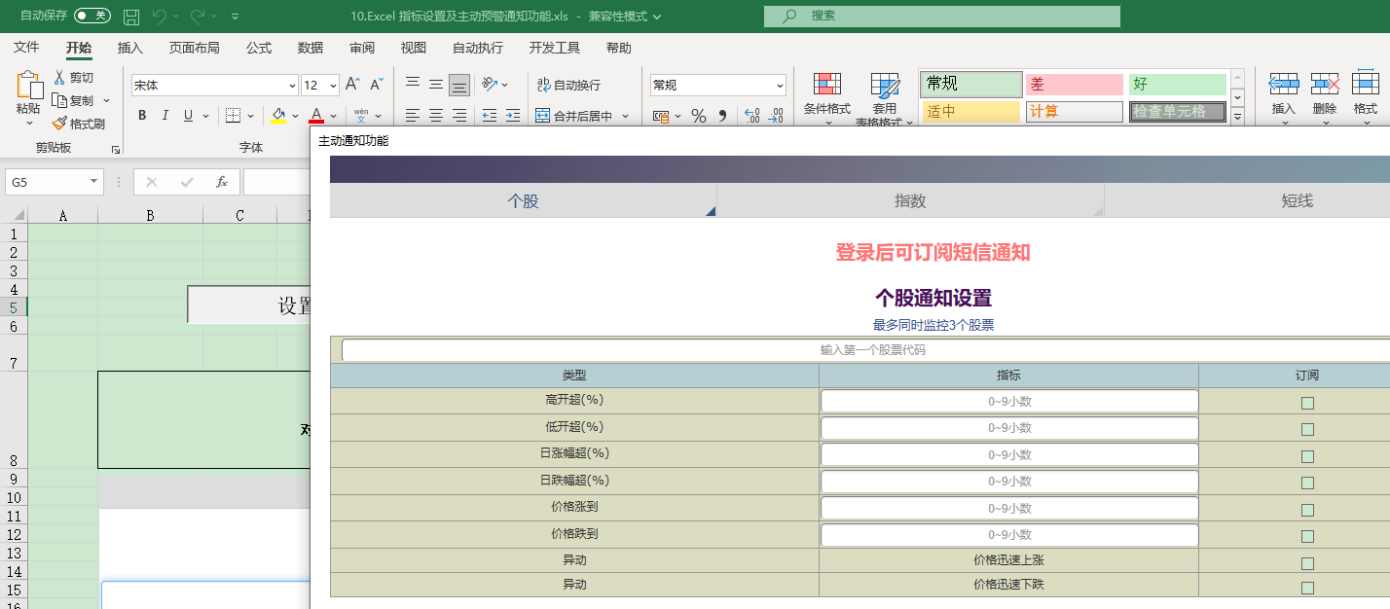Screen dimensions: 1390x609
Task: Decrease indent
Action: point(489,116)
